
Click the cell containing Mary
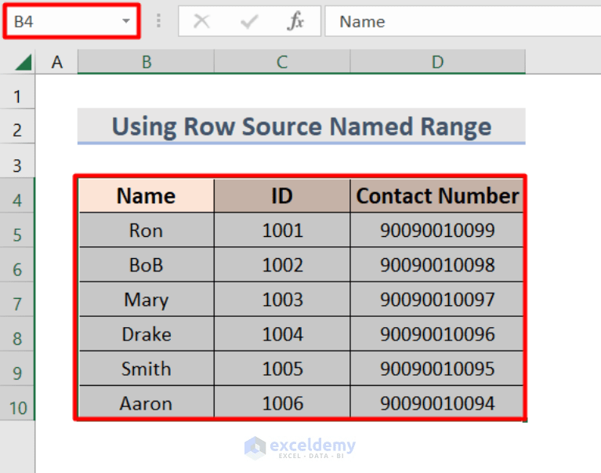click(146, 299)
